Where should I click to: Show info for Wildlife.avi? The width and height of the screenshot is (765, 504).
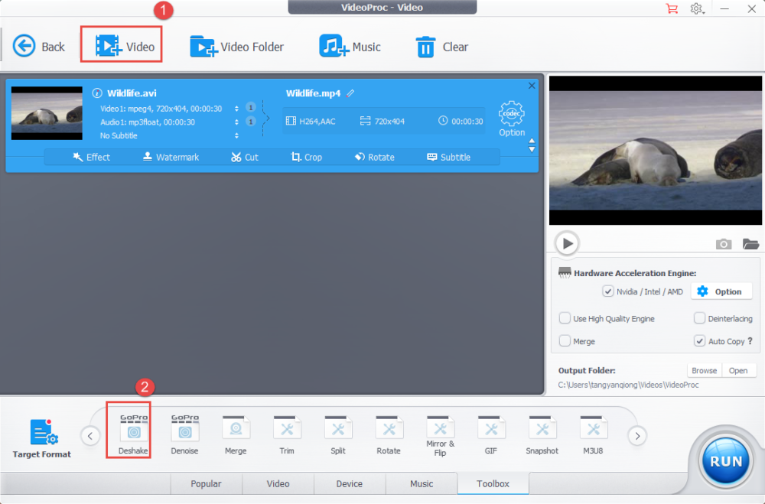[97, 93]
